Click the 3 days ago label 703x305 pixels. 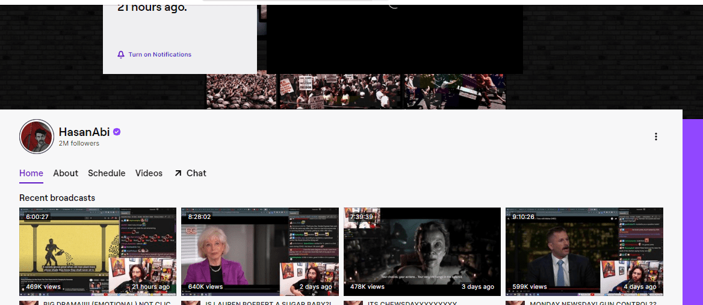coord(477,286)
